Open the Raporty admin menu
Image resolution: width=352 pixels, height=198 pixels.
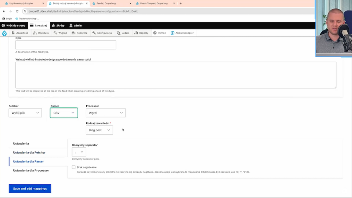pyautogui.click(x=141, y=33)
